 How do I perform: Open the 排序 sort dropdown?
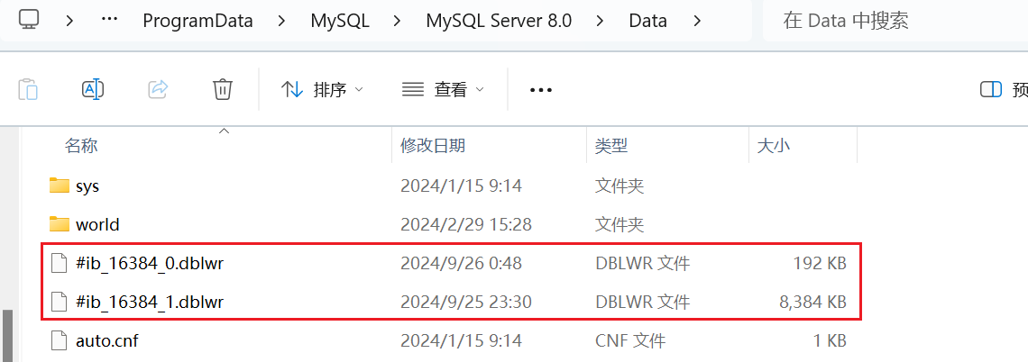coord(322,89)
